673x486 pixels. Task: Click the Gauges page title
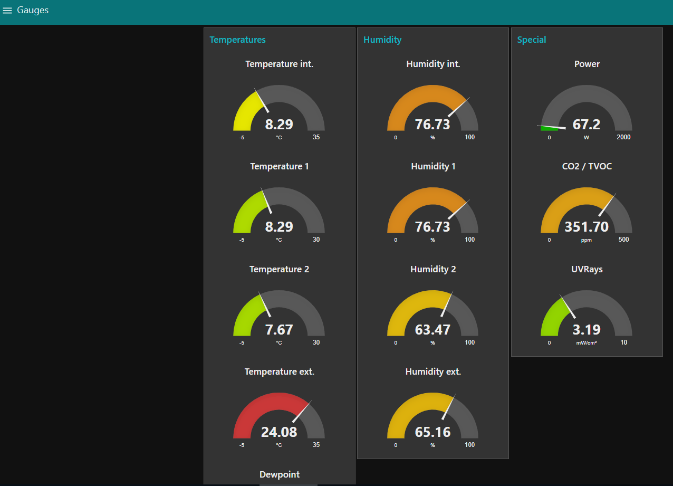click(x=33, y=10)
